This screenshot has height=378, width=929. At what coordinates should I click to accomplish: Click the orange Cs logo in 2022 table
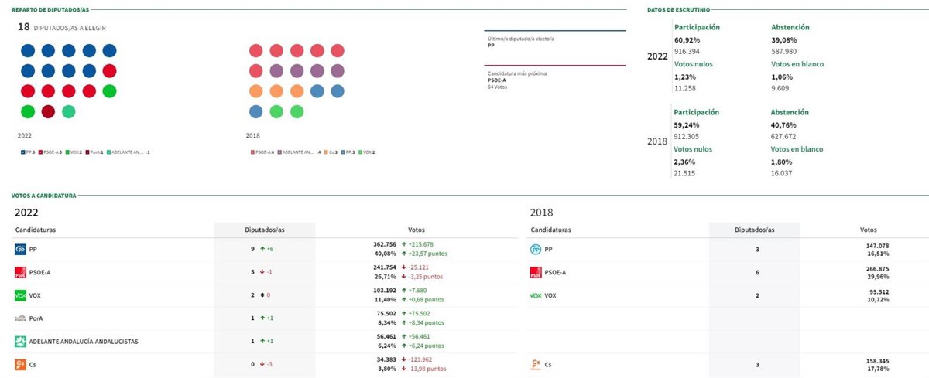[21, 364]
